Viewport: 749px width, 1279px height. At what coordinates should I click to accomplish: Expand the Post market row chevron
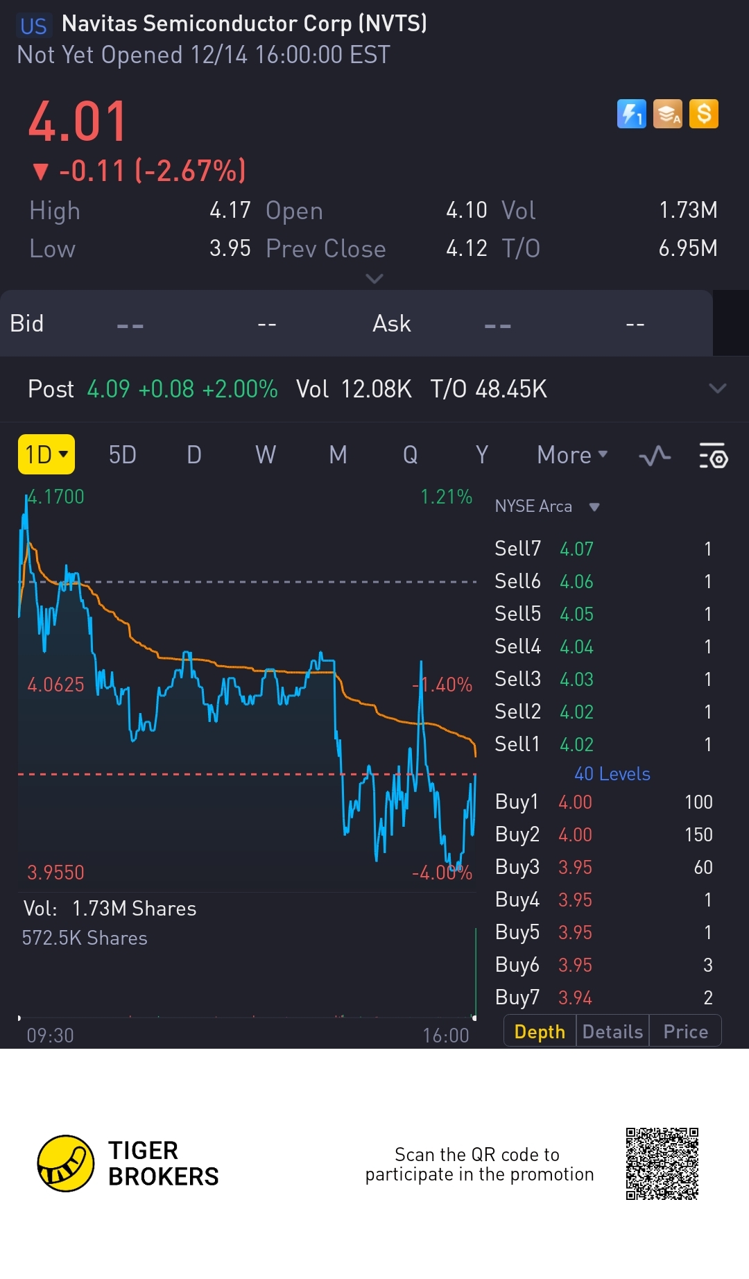click(x=718, y=388)
